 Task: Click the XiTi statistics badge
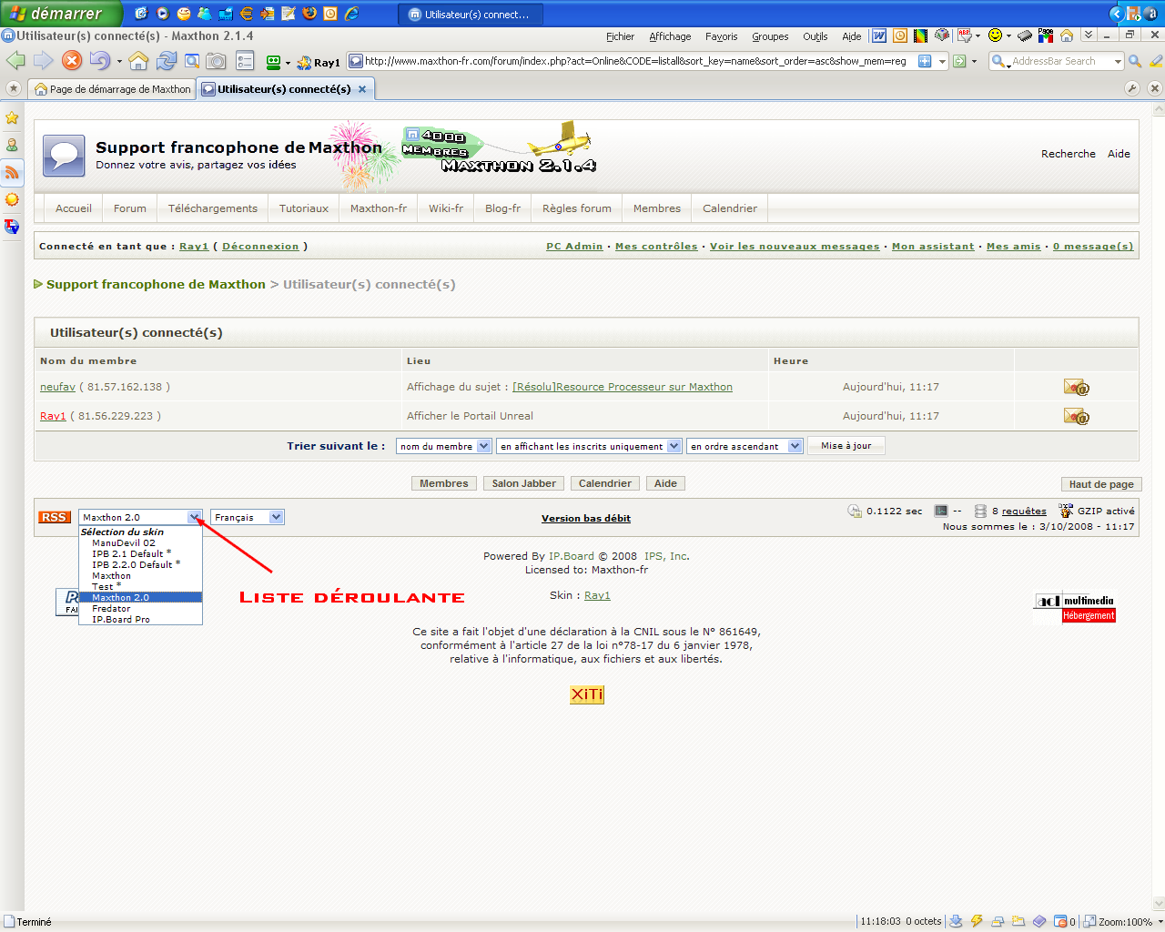tap(587, 694)
